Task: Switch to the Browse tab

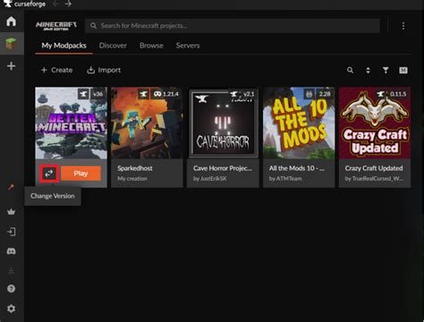Action: (x=151, y=46)
